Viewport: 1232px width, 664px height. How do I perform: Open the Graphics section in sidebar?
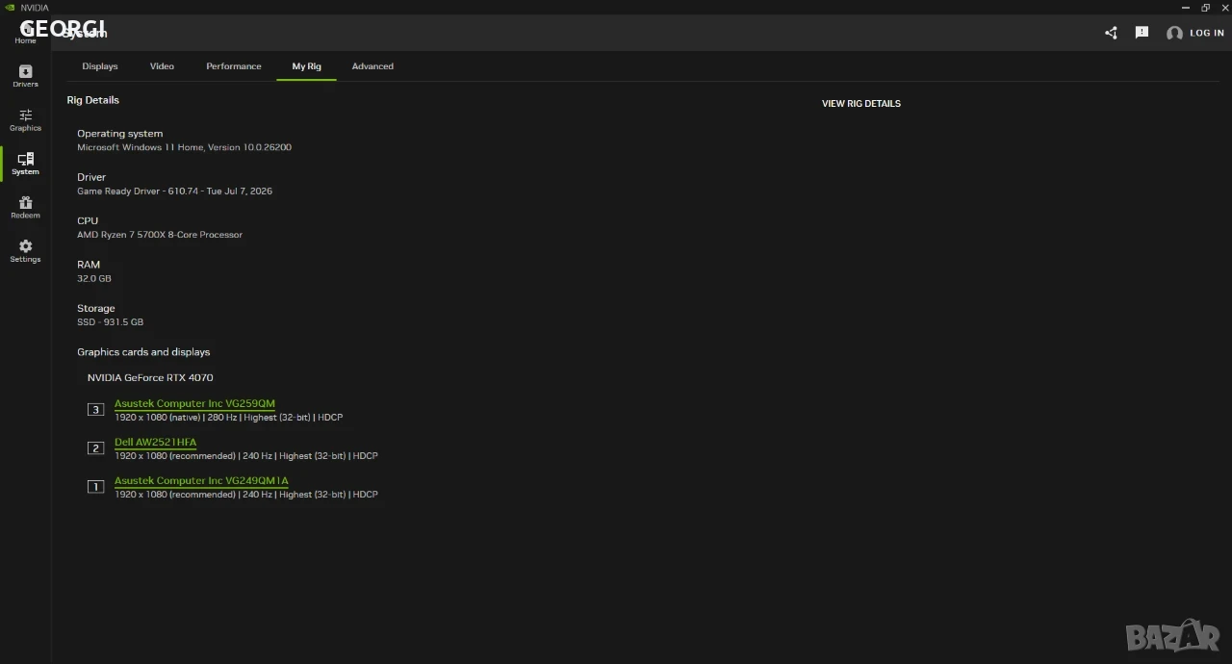[25, 120]
